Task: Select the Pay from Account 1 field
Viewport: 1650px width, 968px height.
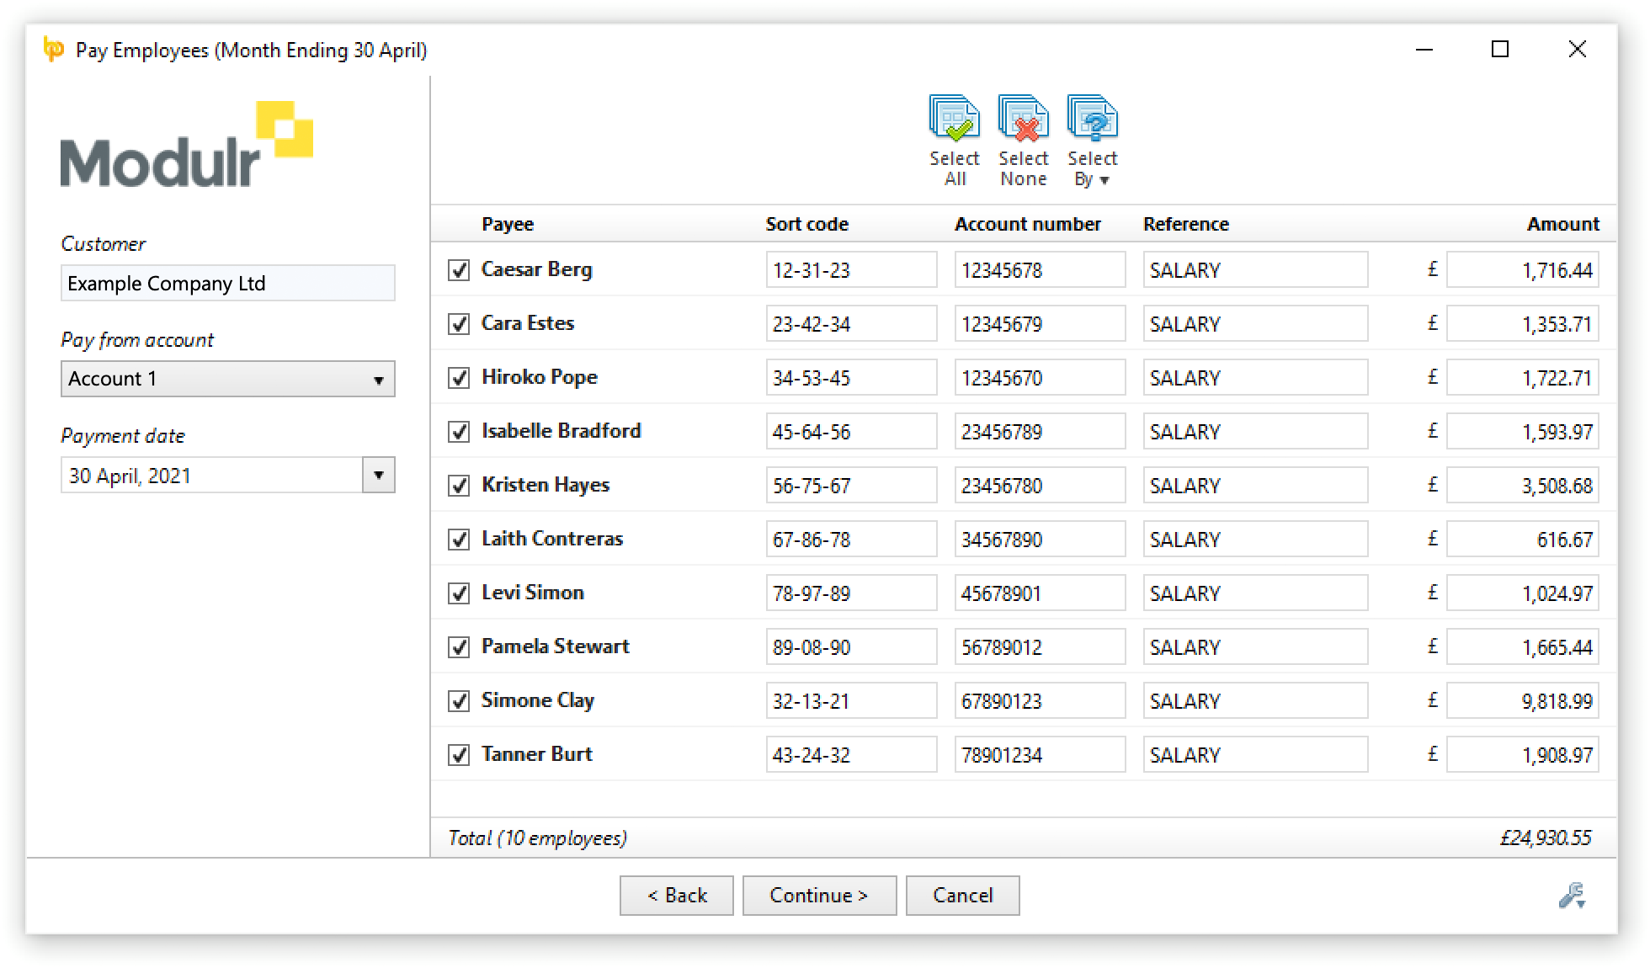Action: tap(226, 379)
